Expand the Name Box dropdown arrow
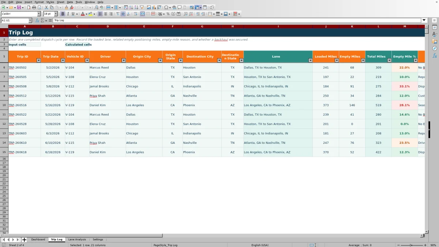This screenshot has height=247, width=439. click(30, 20)
